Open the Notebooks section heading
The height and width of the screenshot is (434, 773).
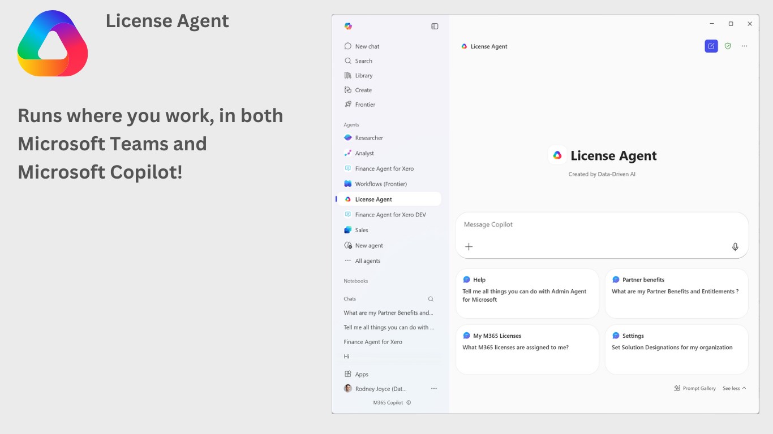click(355, 281)
